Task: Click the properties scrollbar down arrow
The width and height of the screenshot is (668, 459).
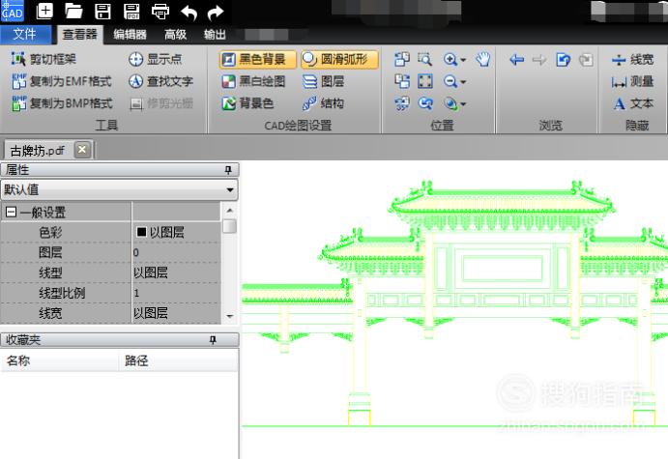Action: point(230,316)
